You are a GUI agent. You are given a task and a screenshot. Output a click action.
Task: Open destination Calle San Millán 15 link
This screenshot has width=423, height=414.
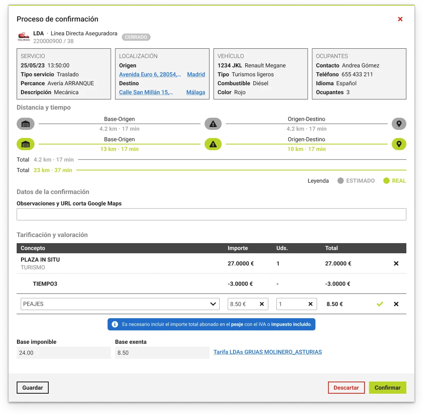146,92
